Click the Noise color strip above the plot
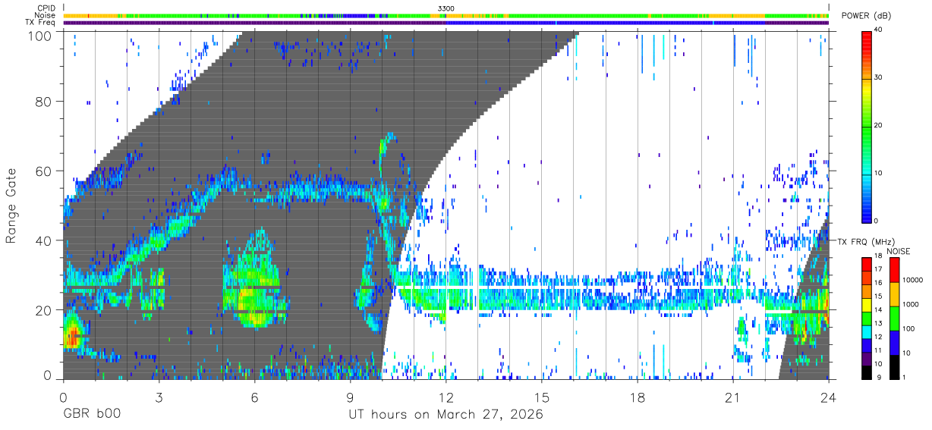This screenshot has height=430, width=932. [x=446, y=15]
